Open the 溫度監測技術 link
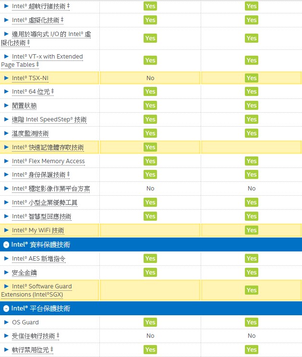 click(x=30, y=133)
